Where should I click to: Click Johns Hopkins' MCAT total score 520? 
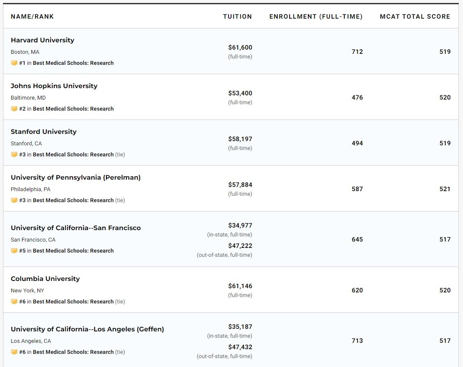point(445,97)
